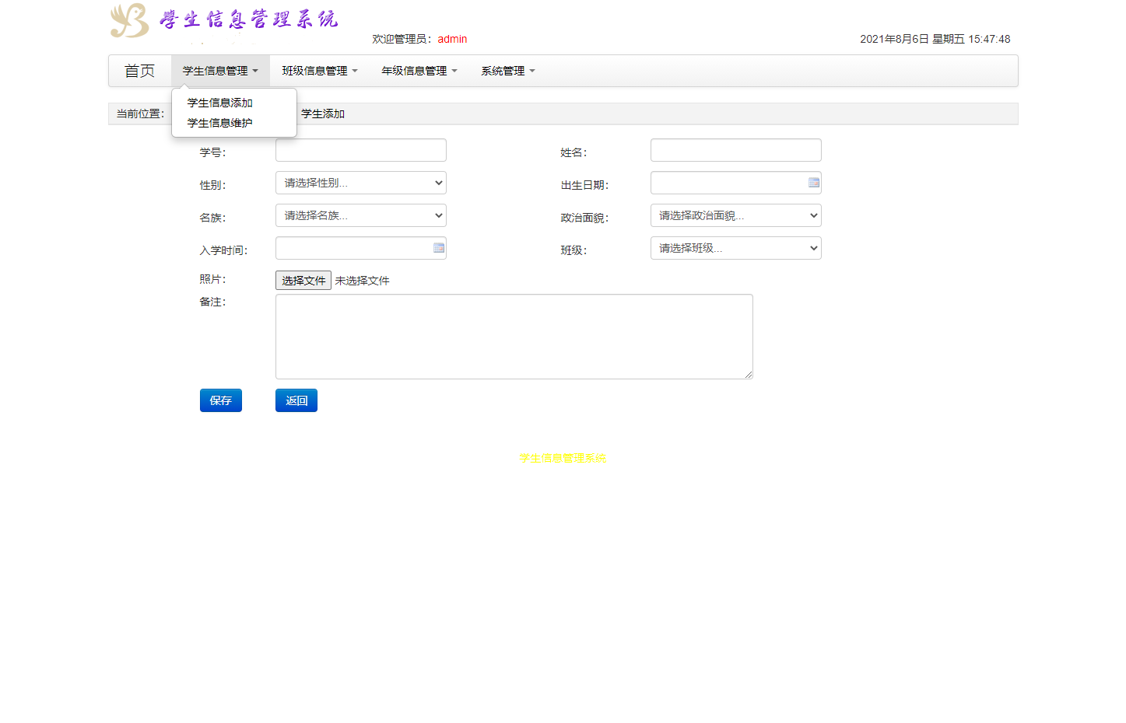
Task: Open calendar picker for 出生日期
Action: pyautogui.click(x=814, y=183)
